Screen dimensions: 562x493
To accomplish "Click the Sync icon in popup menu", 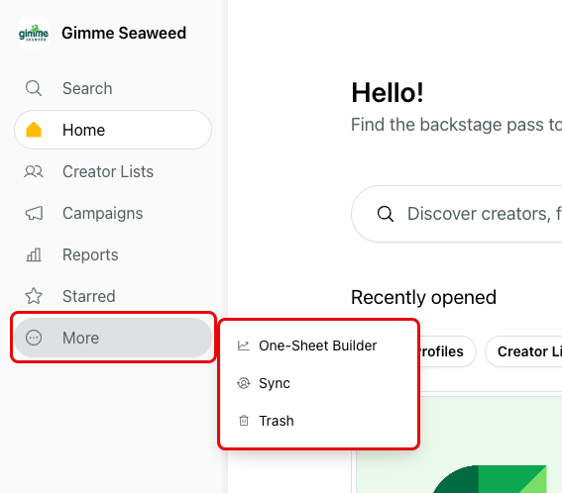I will pyautogui.click(x=244, y=383).
